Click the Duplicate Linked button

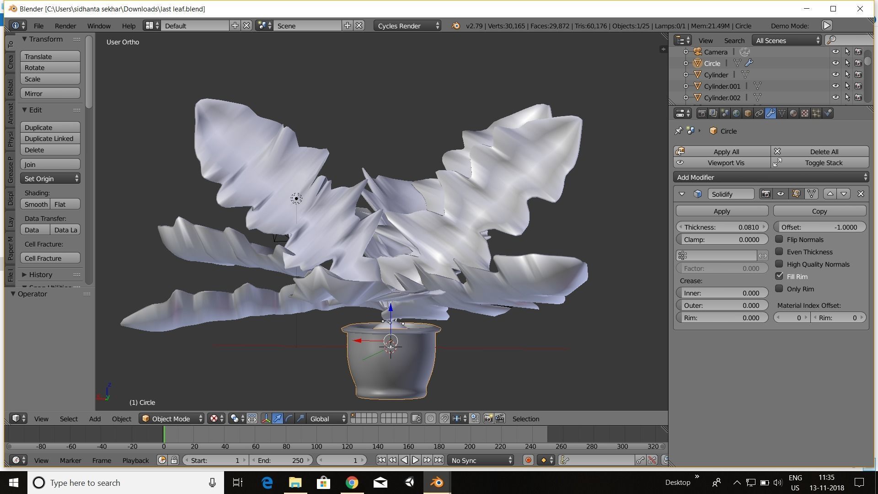point(50,138)
